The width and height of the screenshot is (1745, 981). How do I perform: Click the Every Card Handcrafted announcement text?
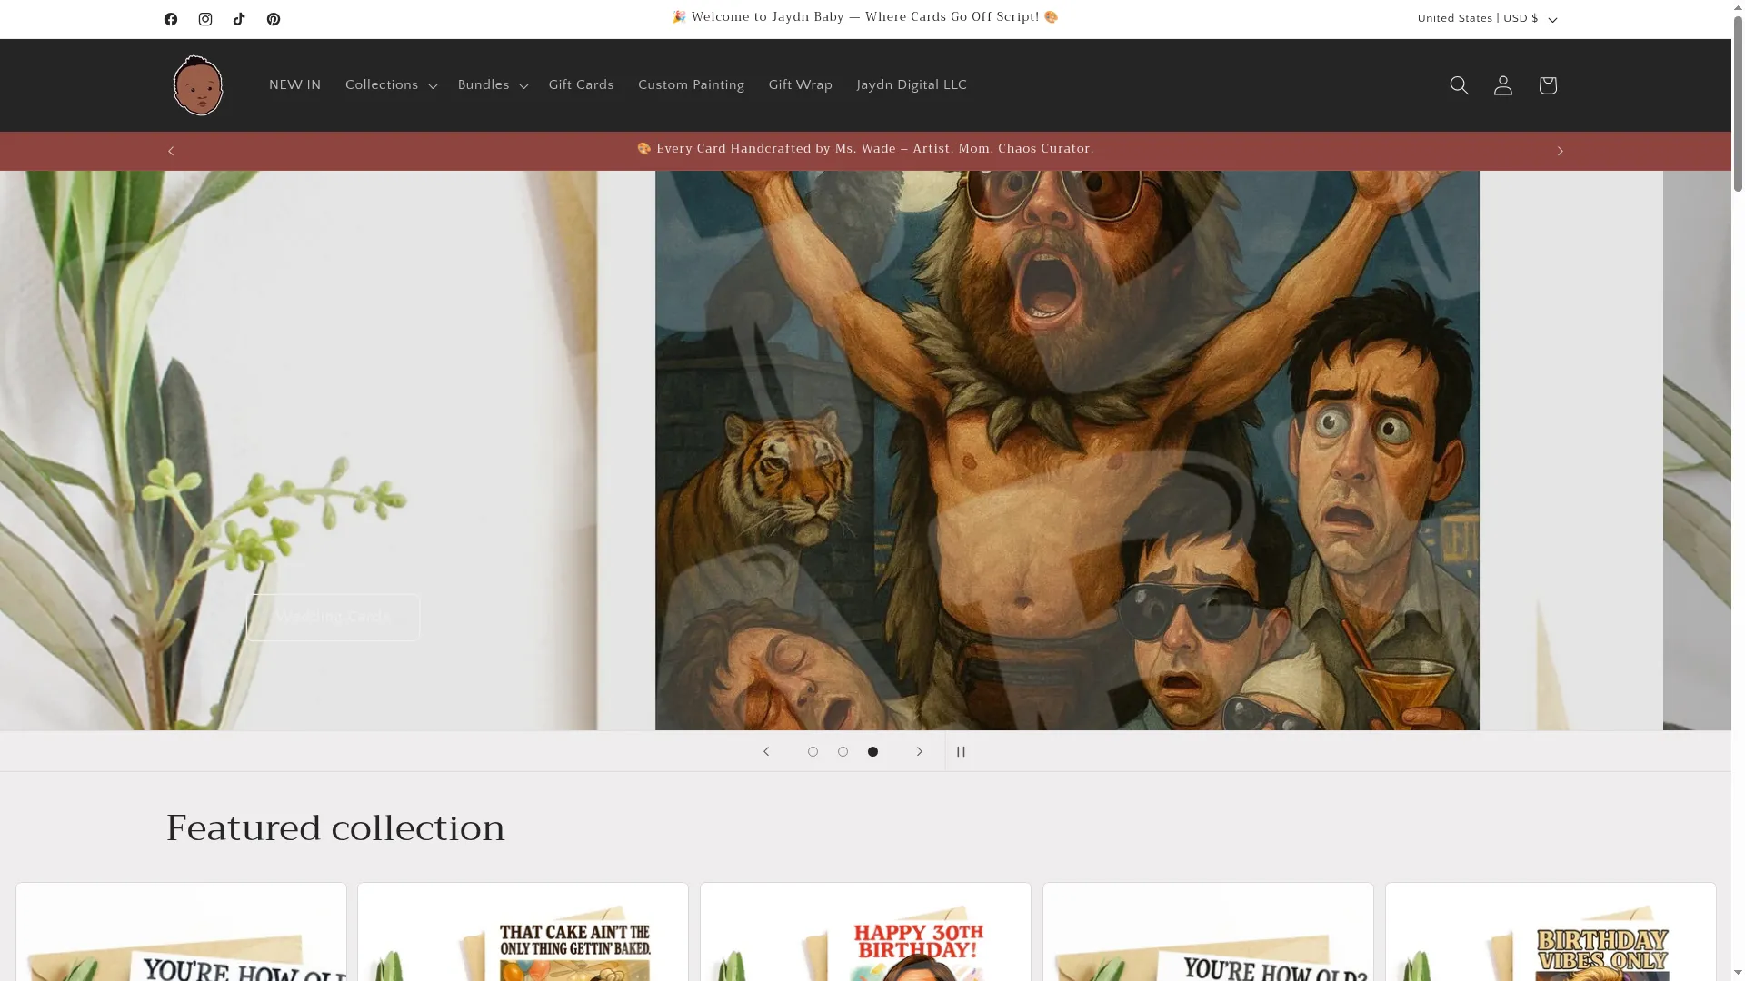click(x=865, y=149)
